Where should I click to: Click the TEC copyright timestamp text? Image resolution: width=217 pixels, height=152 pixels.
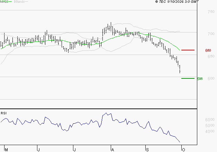tap(177, 2)
